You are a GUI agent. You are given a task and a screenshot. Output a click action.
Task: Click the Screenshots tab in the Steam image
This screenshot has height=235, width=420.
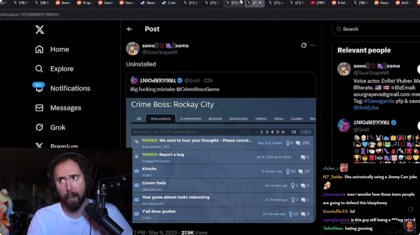point(190,119)
